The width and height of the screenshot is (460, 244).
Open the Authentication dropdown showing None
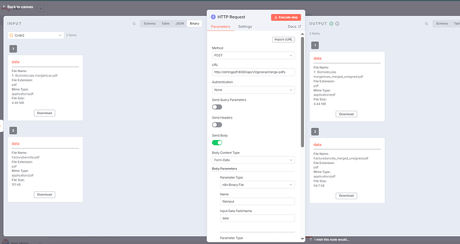[x=253, y=90]
